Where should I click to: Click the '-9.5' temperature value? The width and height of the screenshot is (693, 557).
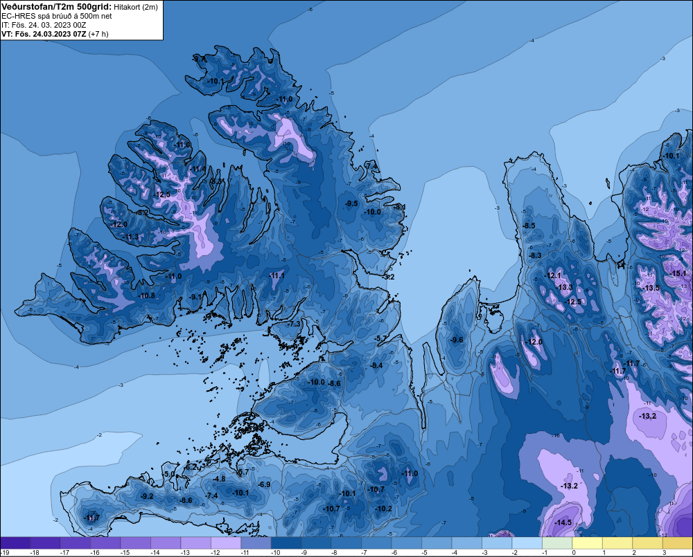351,203
